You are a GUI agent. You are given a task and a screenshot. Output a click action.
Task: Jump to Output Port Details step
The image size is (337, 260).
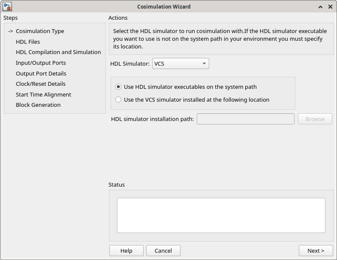point(41,73)
